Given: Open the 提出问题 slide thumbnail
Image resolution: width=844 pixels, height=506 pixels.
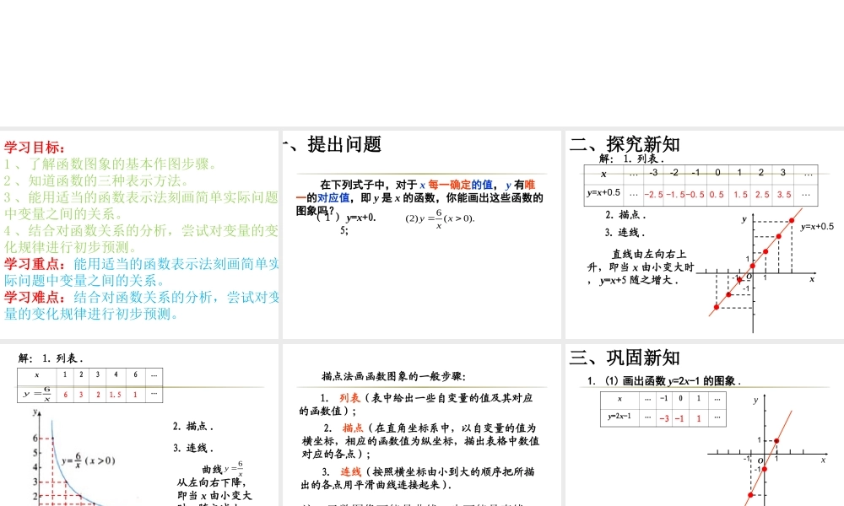Looking at the screenshot, I should [421, 234].
